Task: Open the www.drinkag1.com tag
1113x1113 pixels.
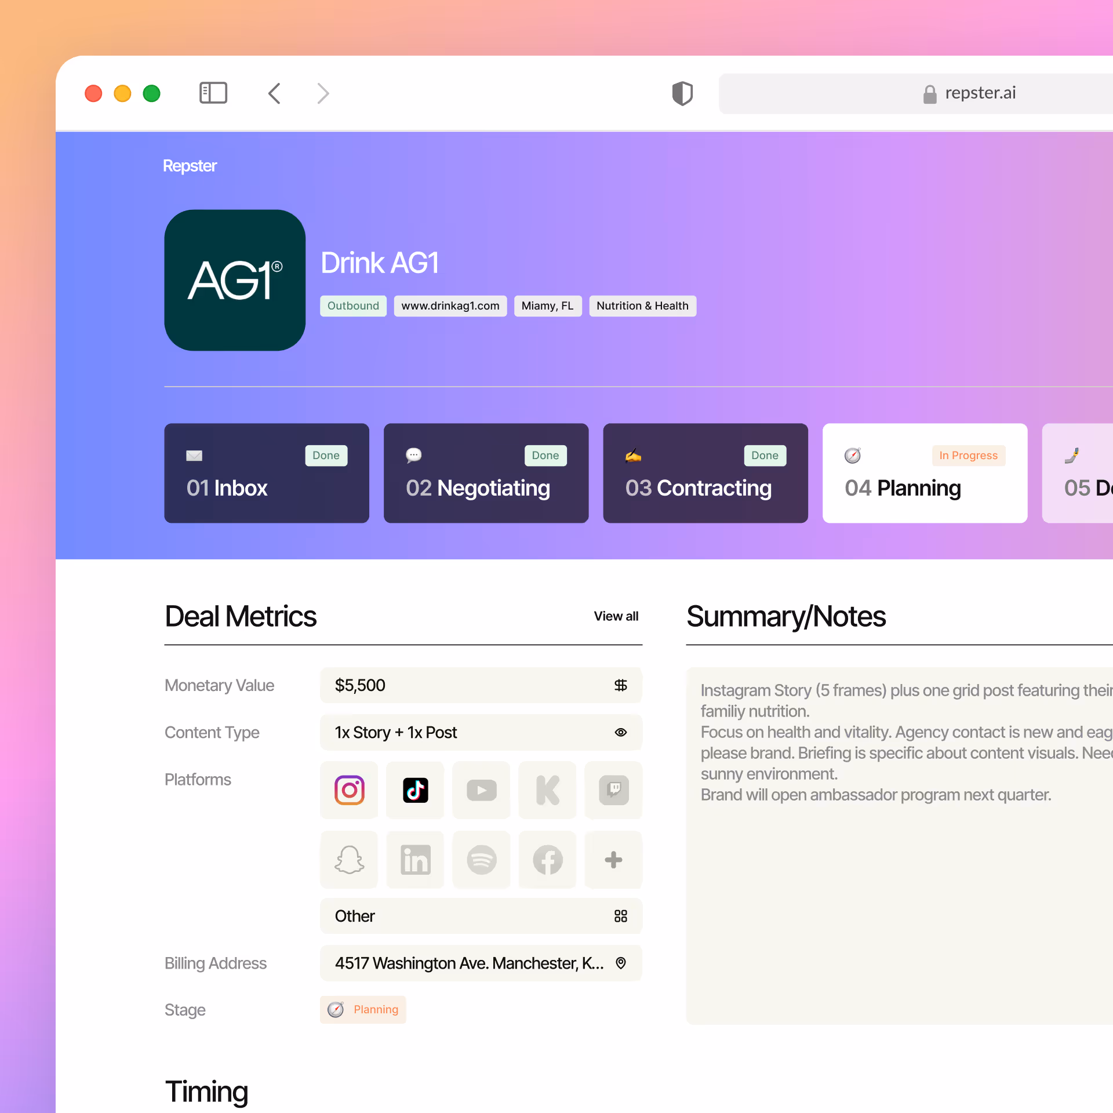Action: point(450,305)
